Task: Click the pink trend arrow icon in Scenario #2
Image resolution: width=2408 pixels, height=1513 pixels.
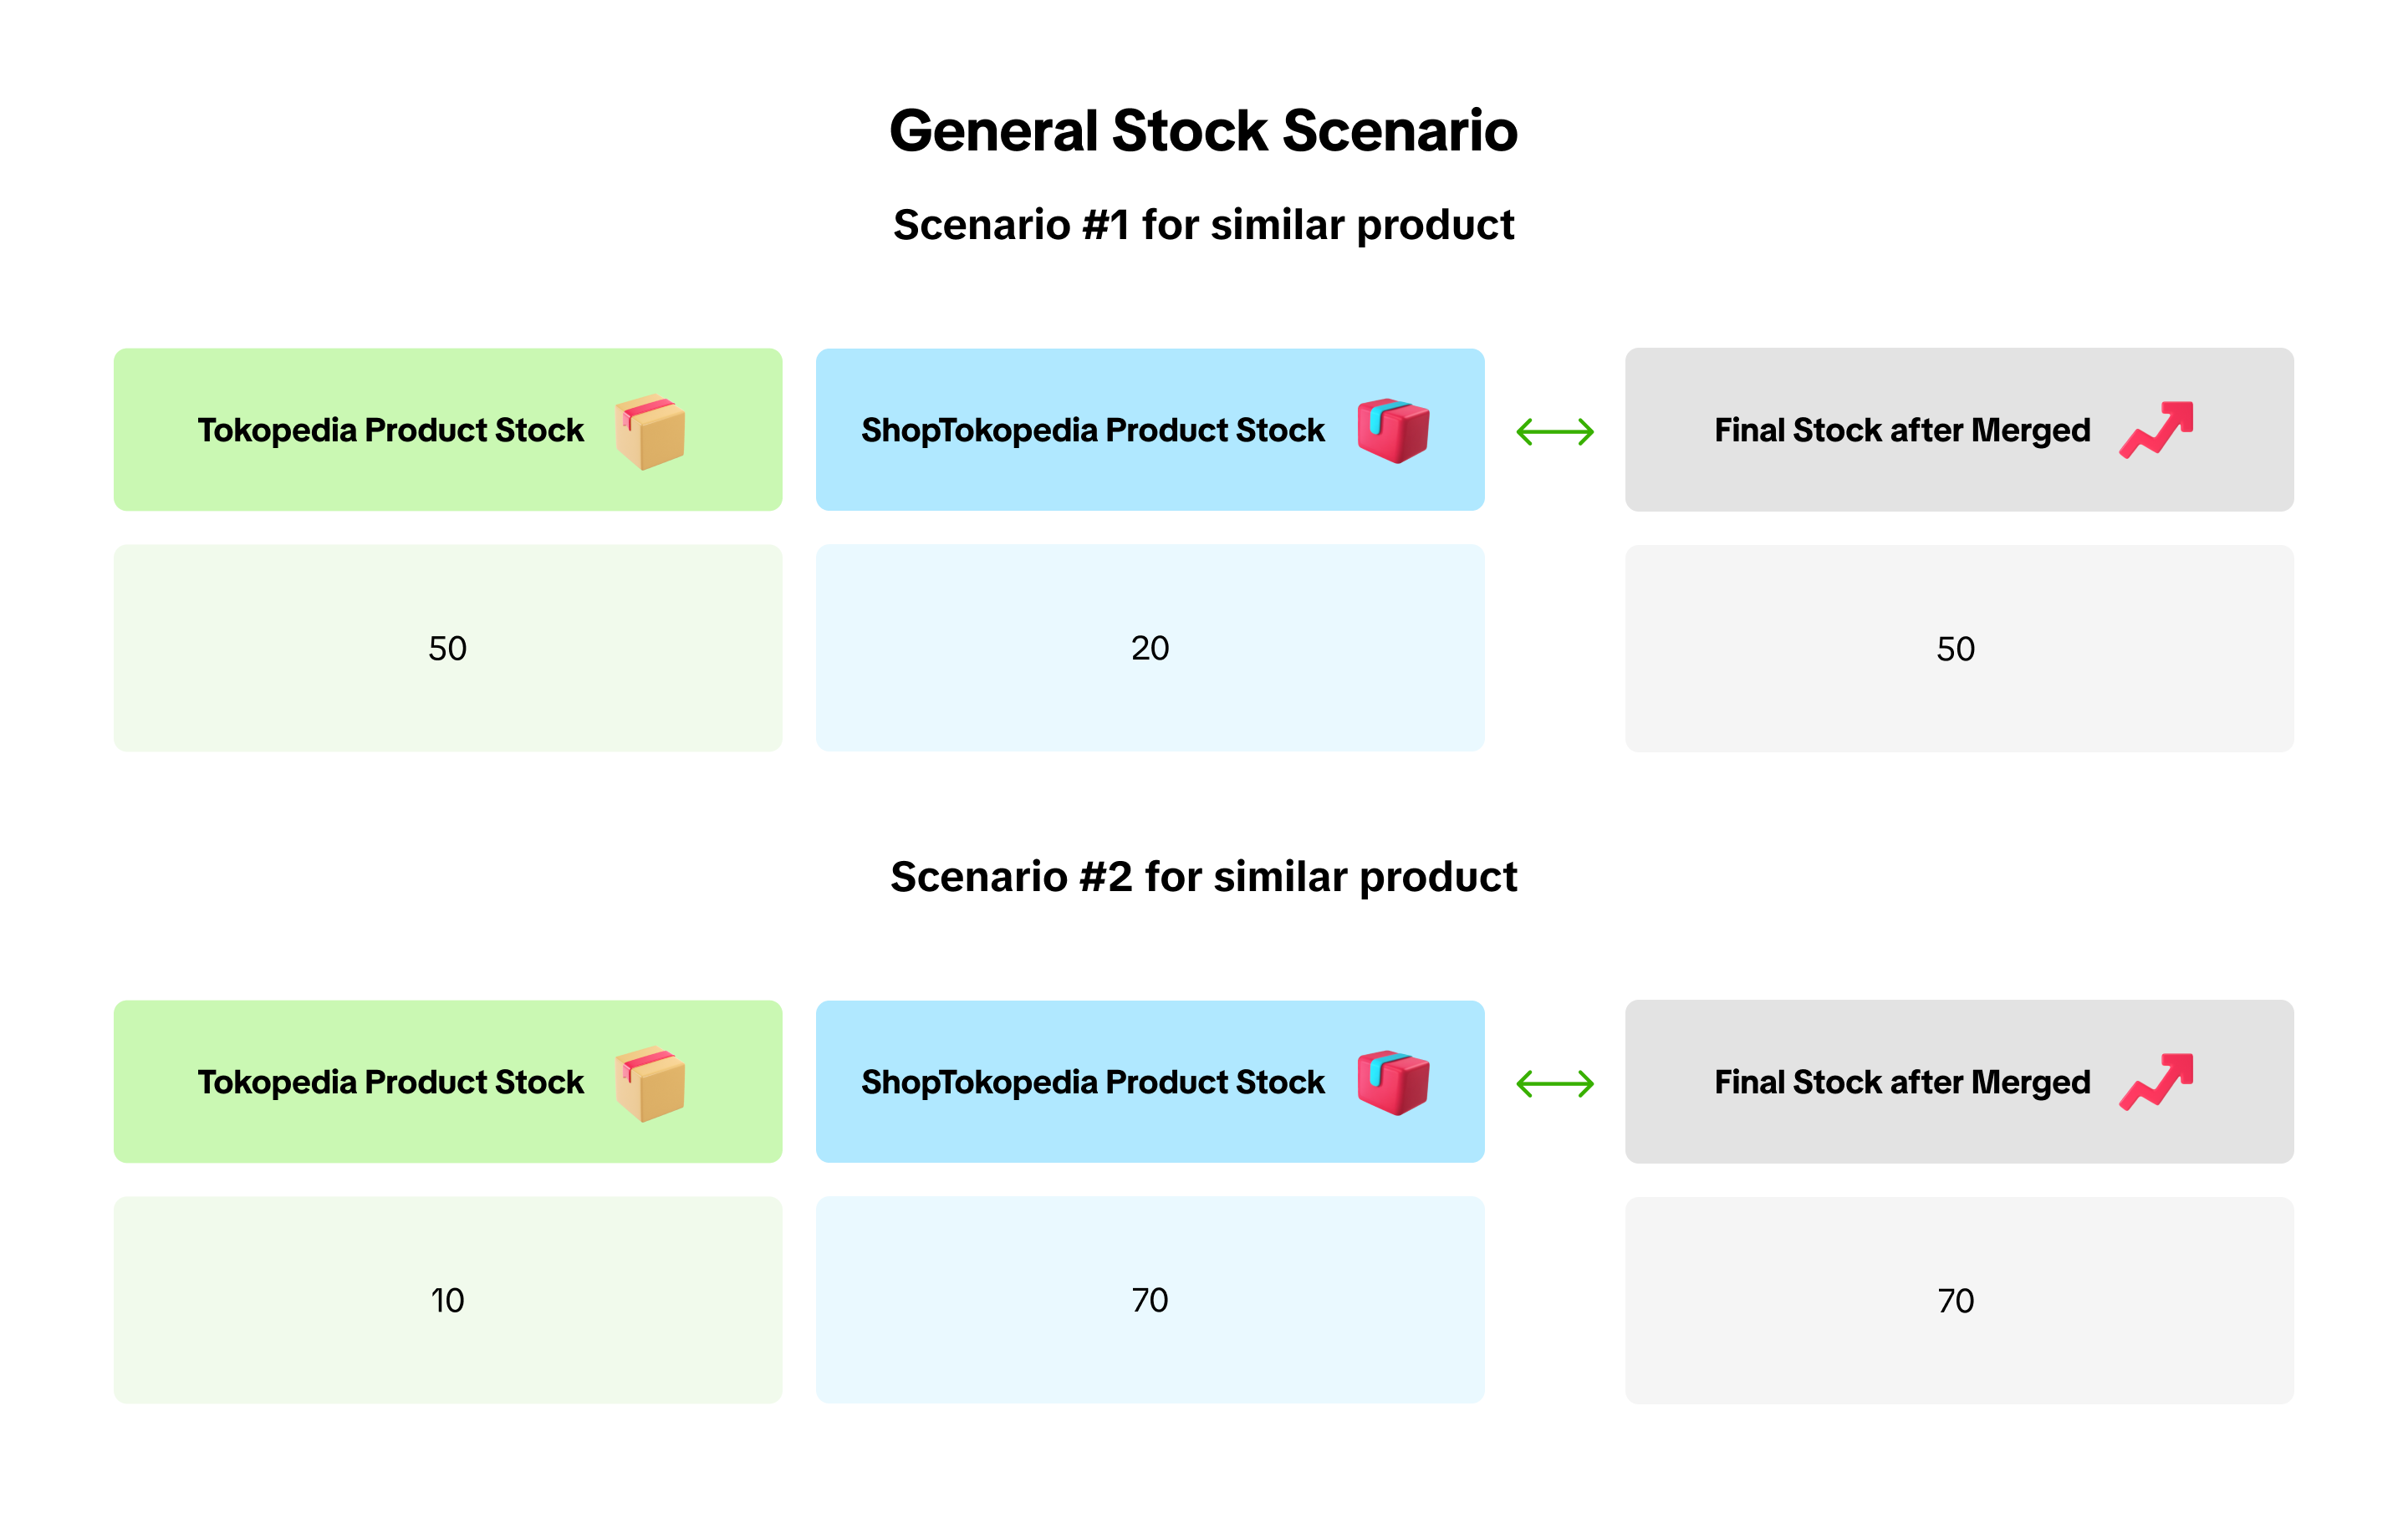Action: tap(2156, 1082)
